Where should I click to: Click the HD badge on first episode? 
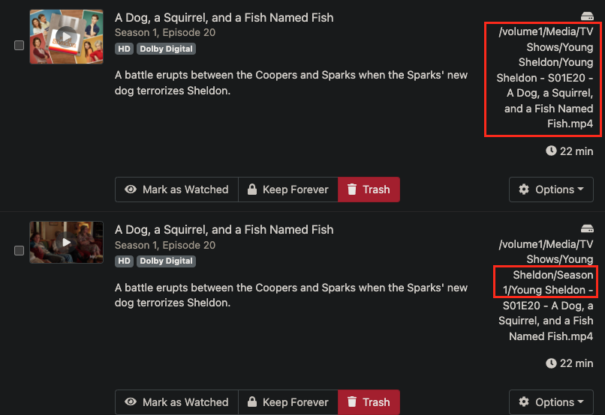pos(124,49)
